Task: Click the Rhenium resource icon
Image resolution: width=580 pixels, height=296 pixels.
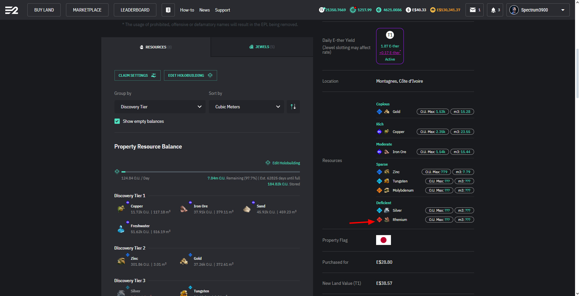Action: point(387,220)
